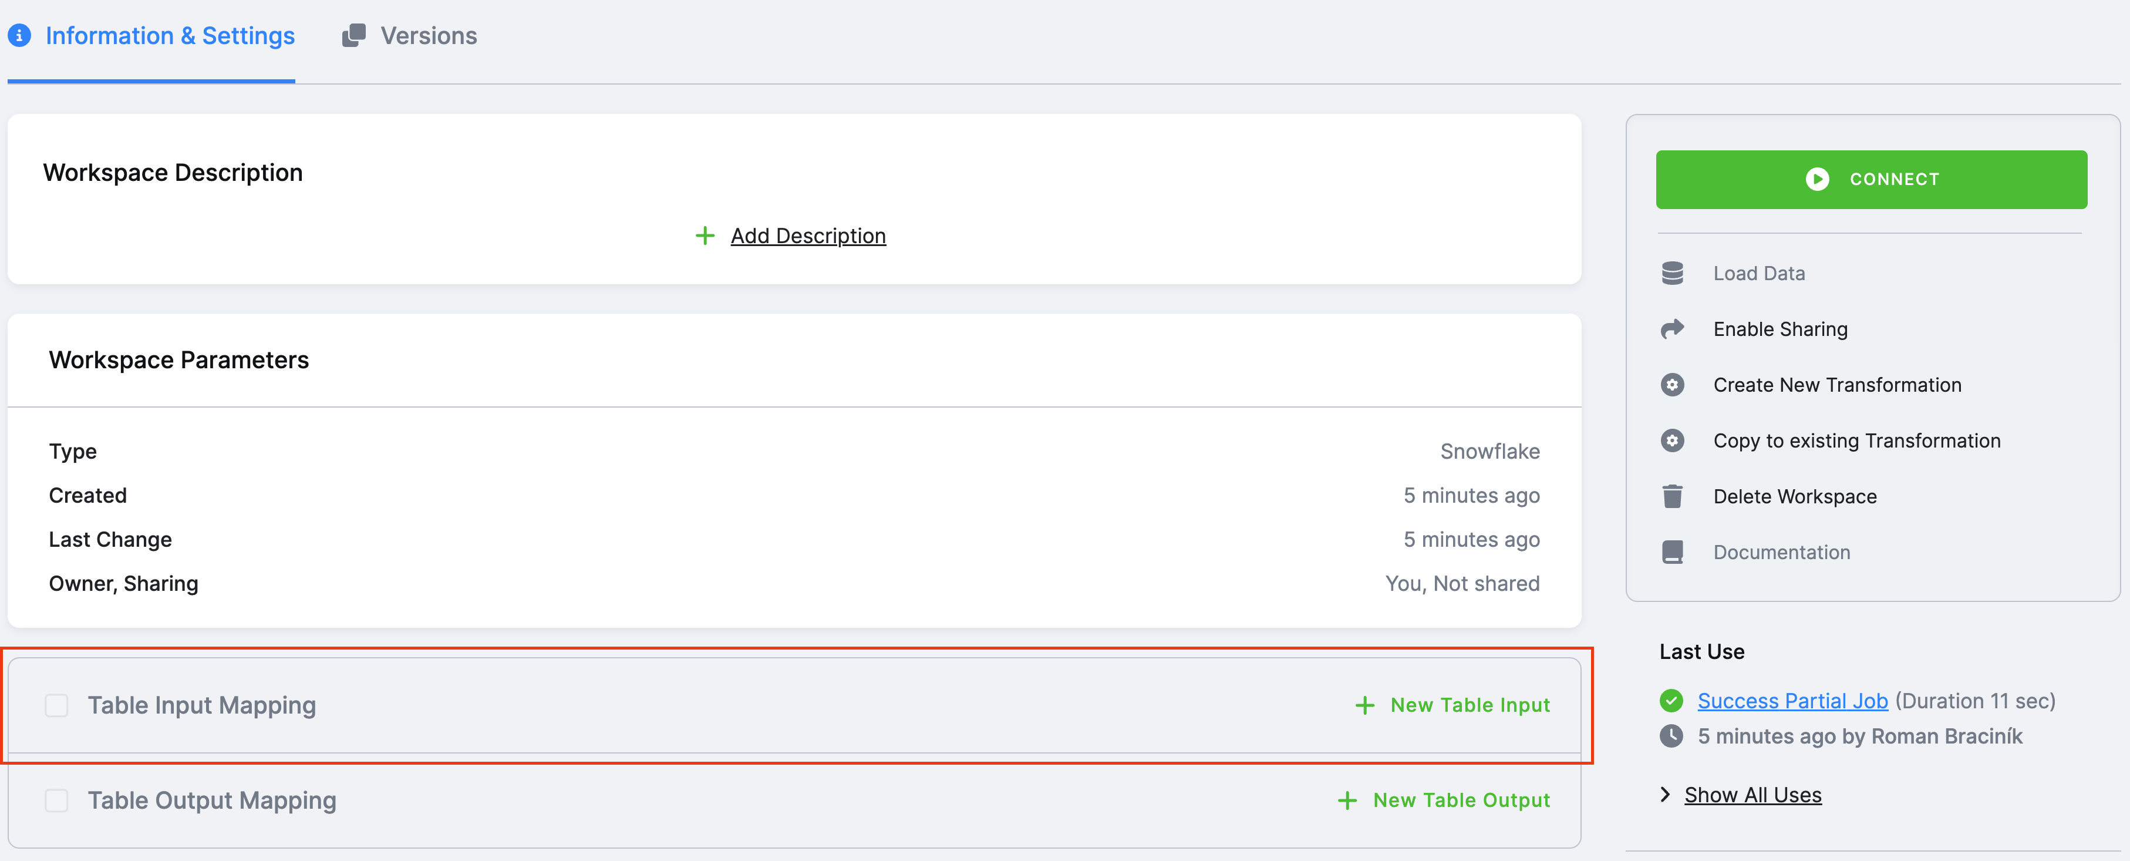Add a New Table Output

[1444, 801]
